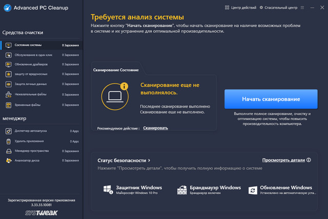The image size is (328, 219).
Task: Open Центр действий from top bar
Action: tap(240, 8)
